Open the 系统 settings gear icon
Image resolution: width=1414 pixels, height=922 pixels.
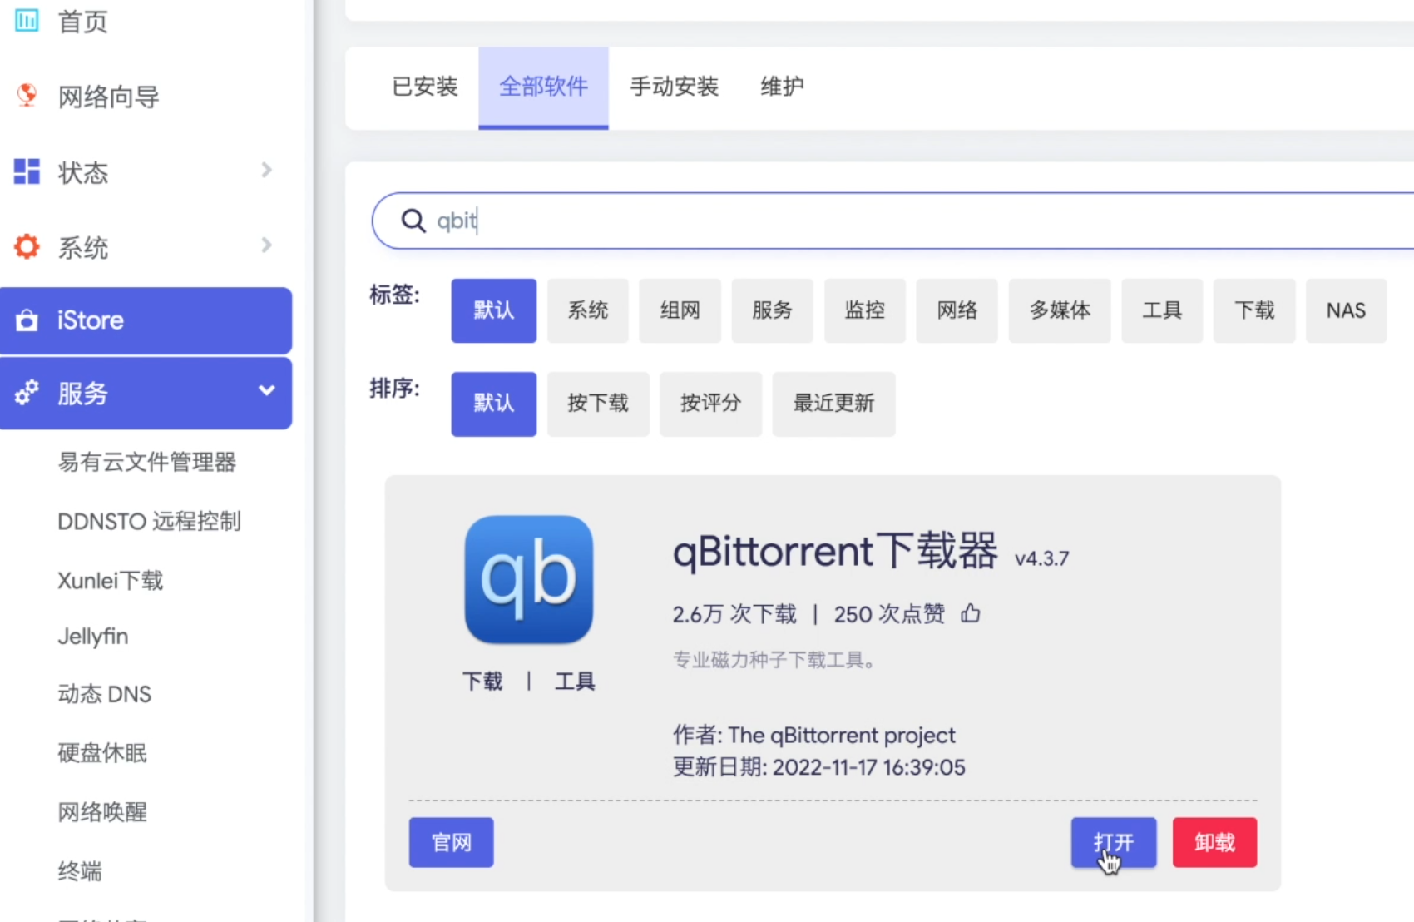pos(26,245)
